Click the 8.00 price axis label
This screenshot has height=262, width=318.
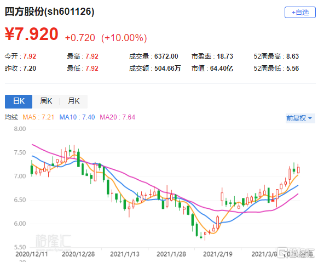[x=20, y=129]
